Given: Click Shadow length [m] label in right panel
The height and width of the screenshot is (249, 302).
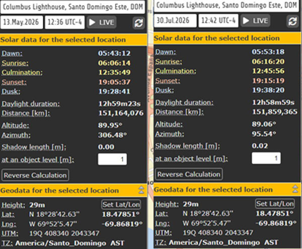Looking at the screenshot, I should point(188,146).
